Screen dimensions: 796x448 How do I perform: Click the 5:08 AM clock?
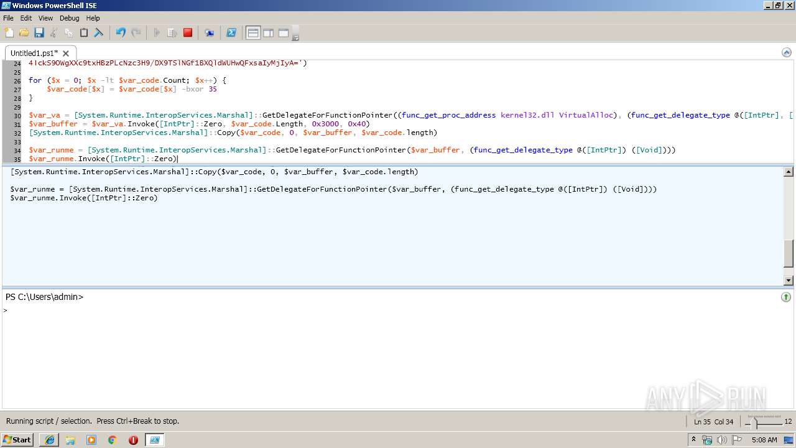click(x=764, y=440)
